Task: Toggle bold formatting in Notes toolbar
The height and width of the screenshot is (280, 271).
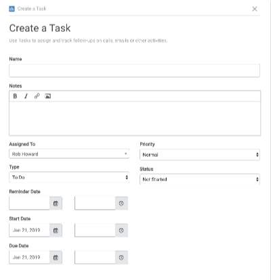Action: [15, 96]
